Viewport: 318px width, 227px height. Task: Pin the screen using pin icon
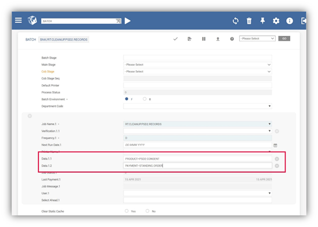[x=262, y=21]
